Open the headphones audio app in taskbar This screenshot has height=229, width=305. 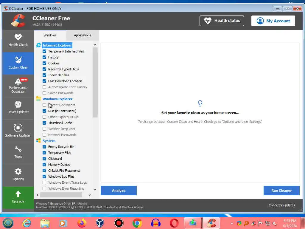click(x=155, y=223)
